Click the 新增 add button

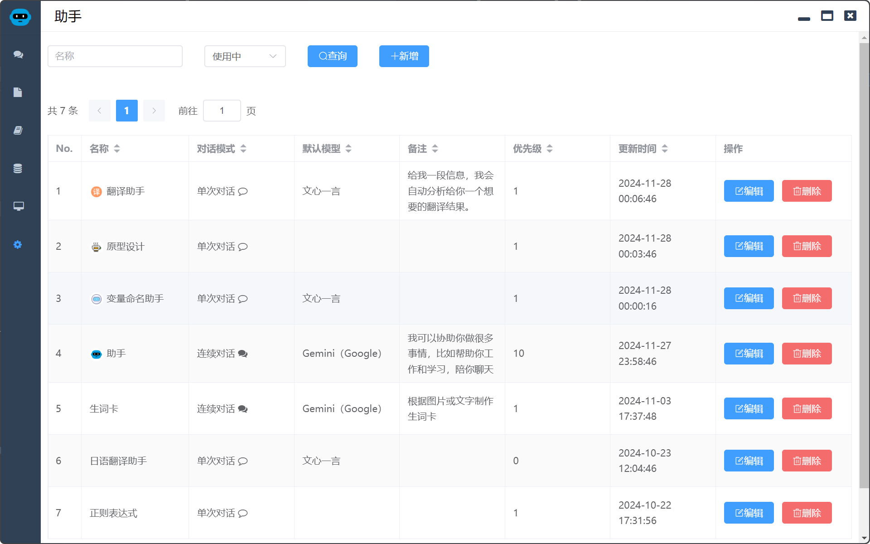coord(404,56)
